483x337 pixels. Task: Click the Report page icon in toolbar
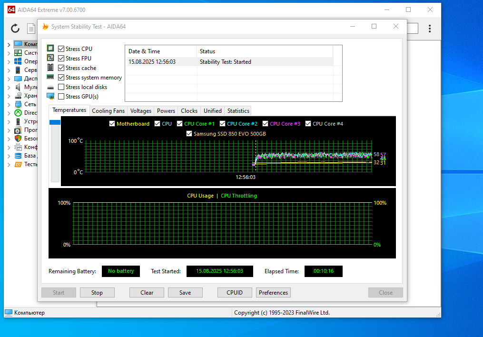point(31,29)
